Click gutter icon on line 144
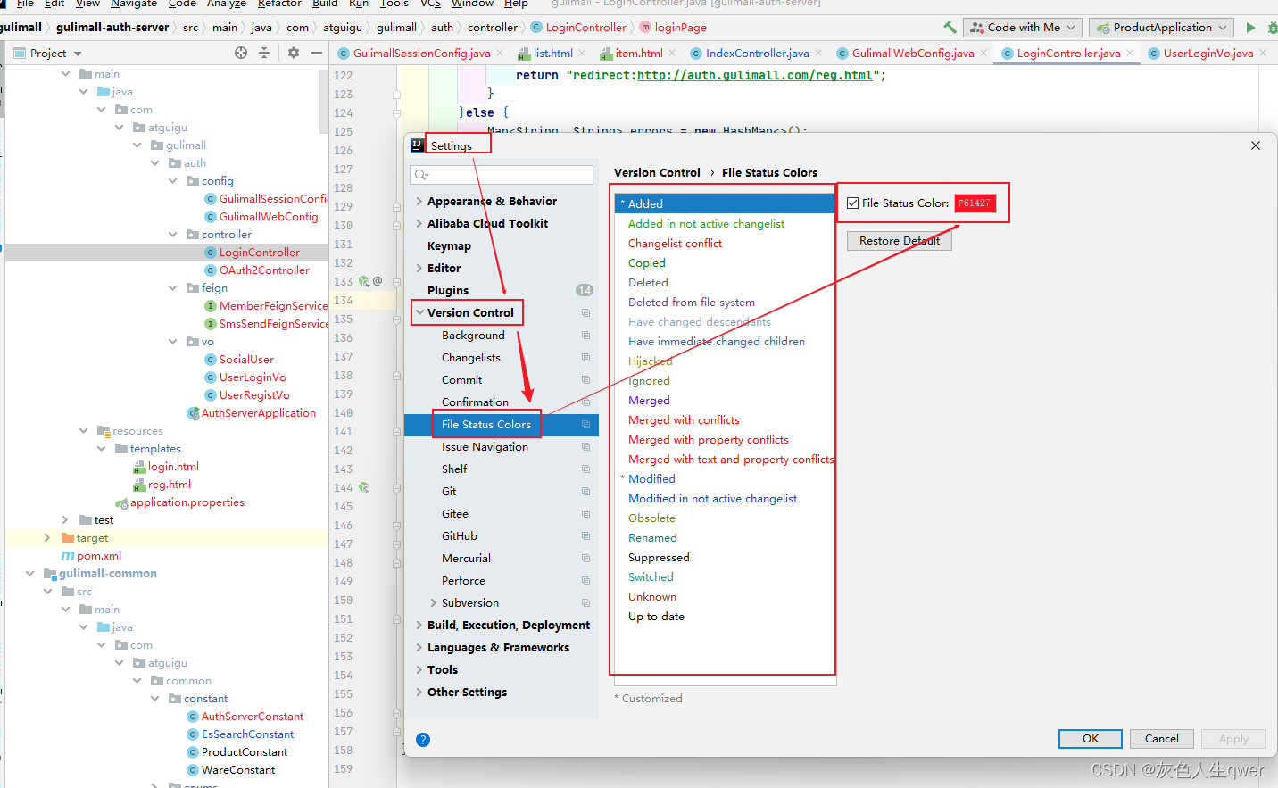The width and height of the screenshot is (1278, 788). click(364, 487)
